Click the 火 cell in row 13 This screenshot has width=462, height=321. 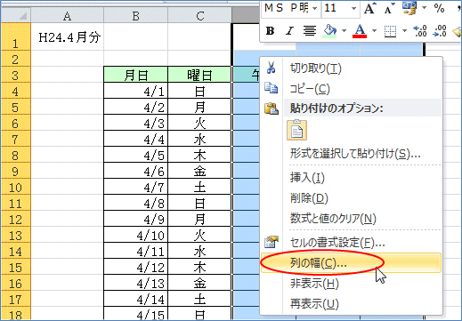pos(199,235)
